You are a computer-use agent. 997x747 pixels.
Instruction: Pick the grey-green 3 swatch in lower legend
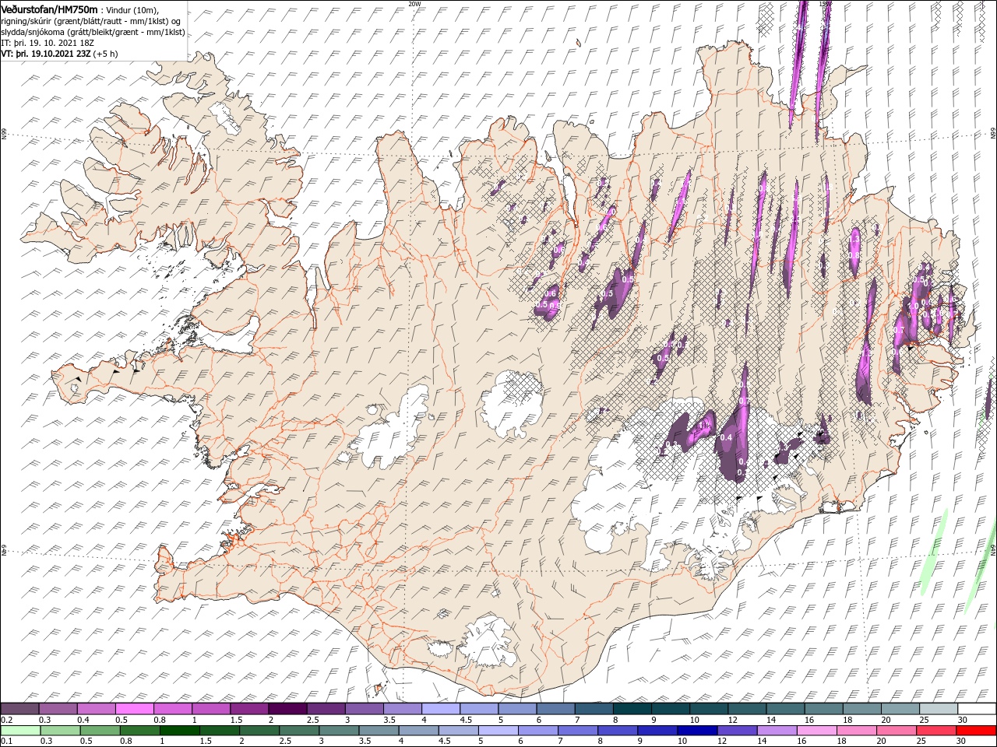click(339, 731)
